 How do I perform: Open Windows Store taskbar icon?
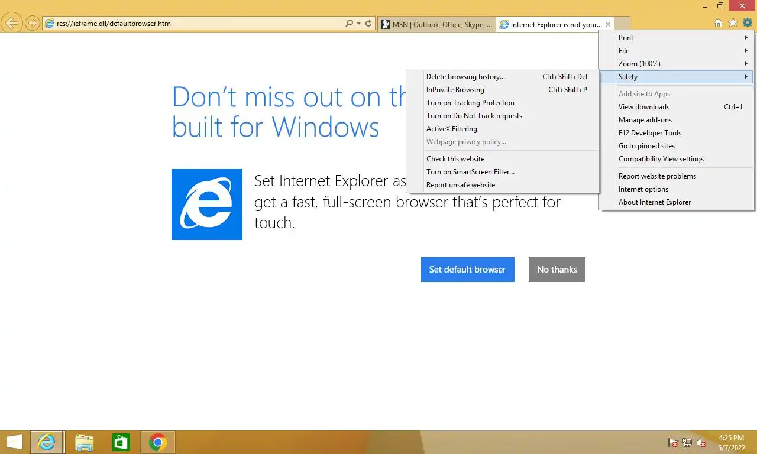pos(121,442)
